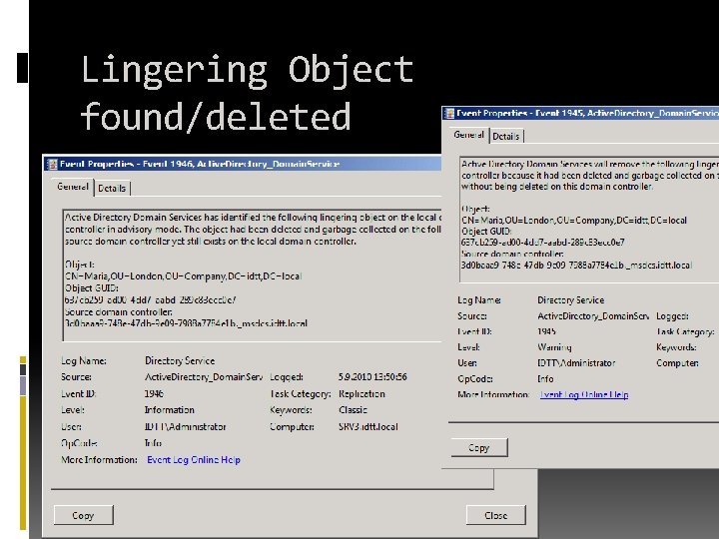This screenshot has height=539, width=719.
Task: Select the logged date 5.9.2010 13:50:56
Action: pyautogui.click(x=372, y=377)
